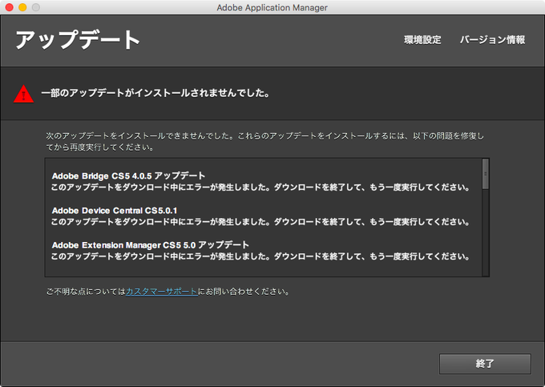Select Adobe Device Central CS5.0.1 entry
Viewport: 545px width, 387px height.
point(115,211)
